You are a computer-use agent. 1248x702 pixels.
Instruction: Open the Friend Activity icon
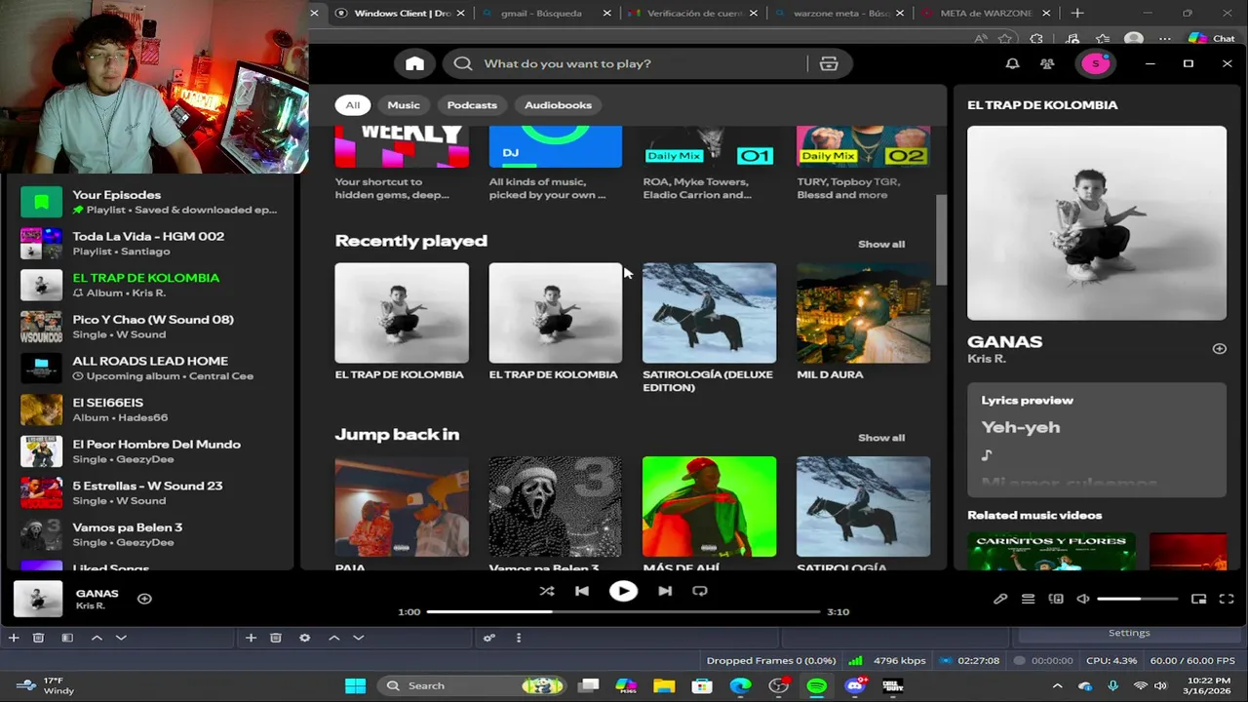click(1047, 63)
